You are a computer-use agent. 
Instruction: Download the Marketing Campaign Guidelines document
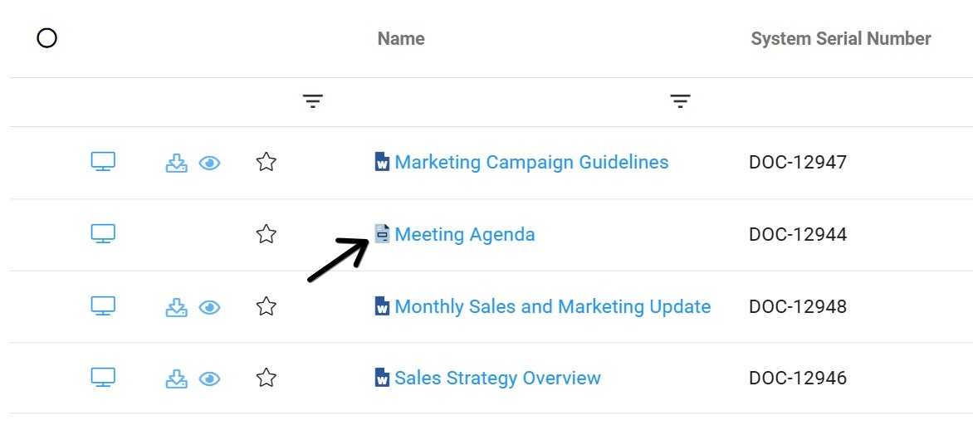[176, 163]
